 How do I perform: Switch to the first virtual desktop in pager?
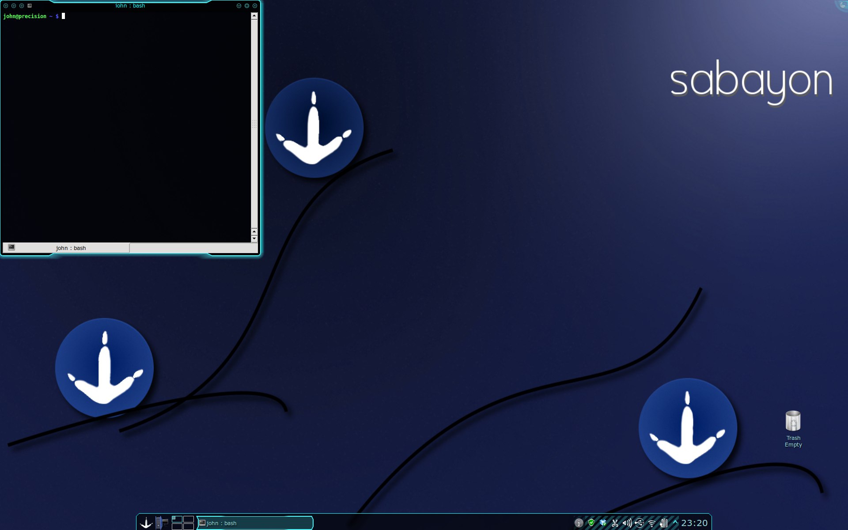(x=177, y=519)
